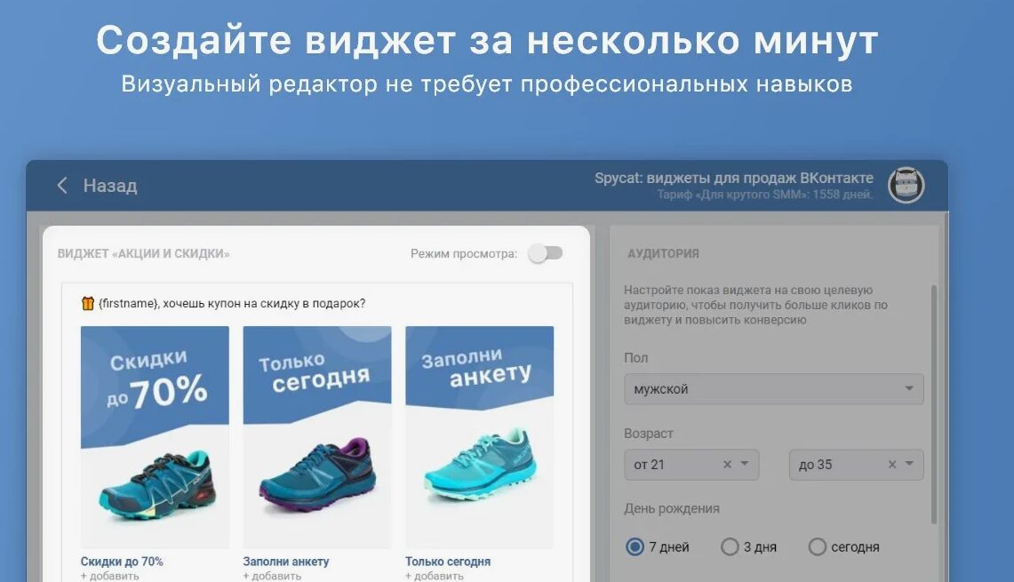Click the back chevron arrow icon
The image size is (1014, 582).
coord(62,186)
